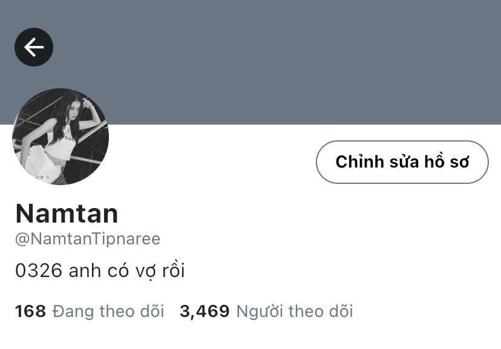
Task: View the Người theo dõi list
Action: (295, 311)
